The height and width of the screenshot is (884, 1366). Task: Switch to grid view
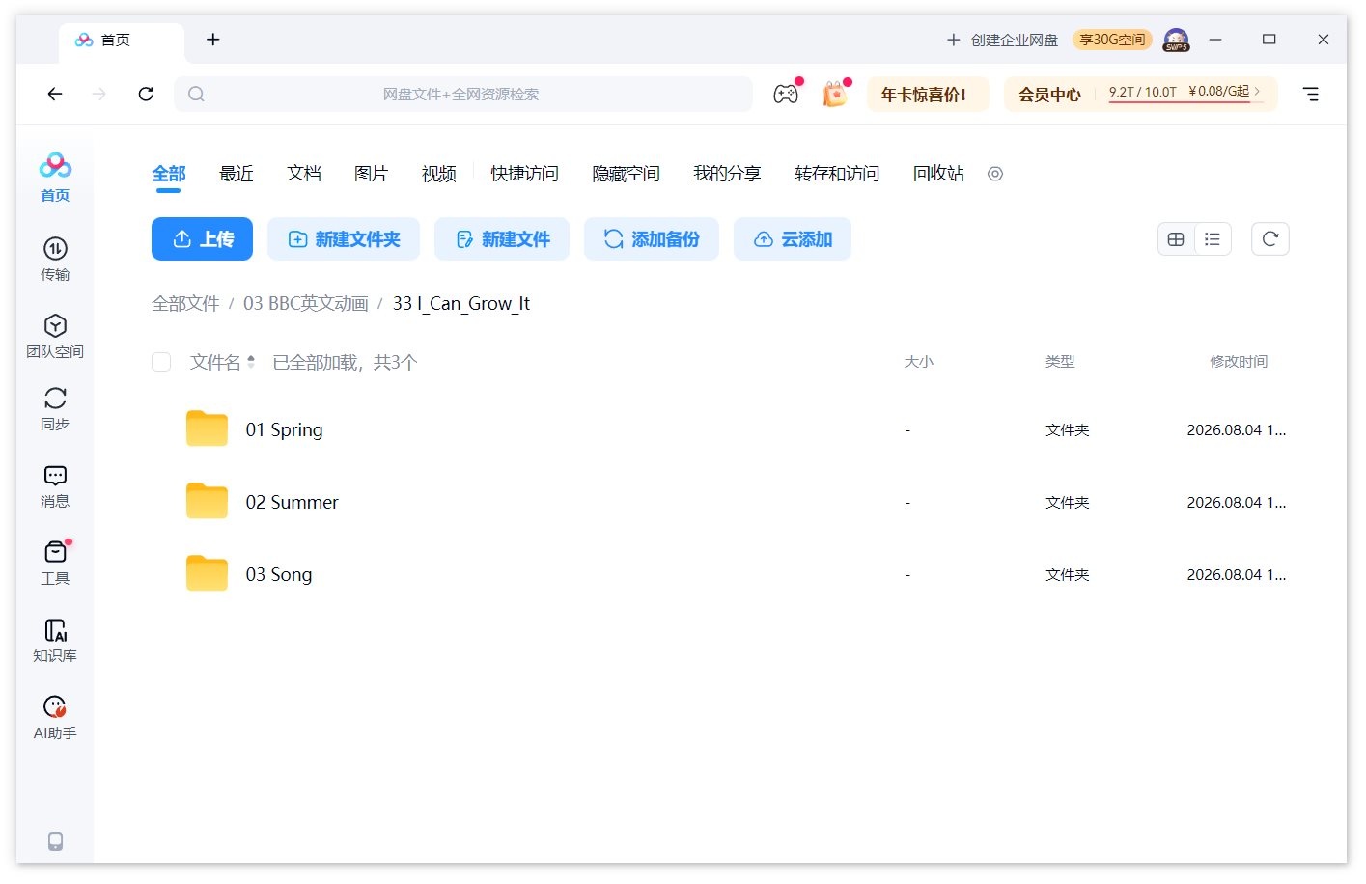click(x=1176, y=239)
